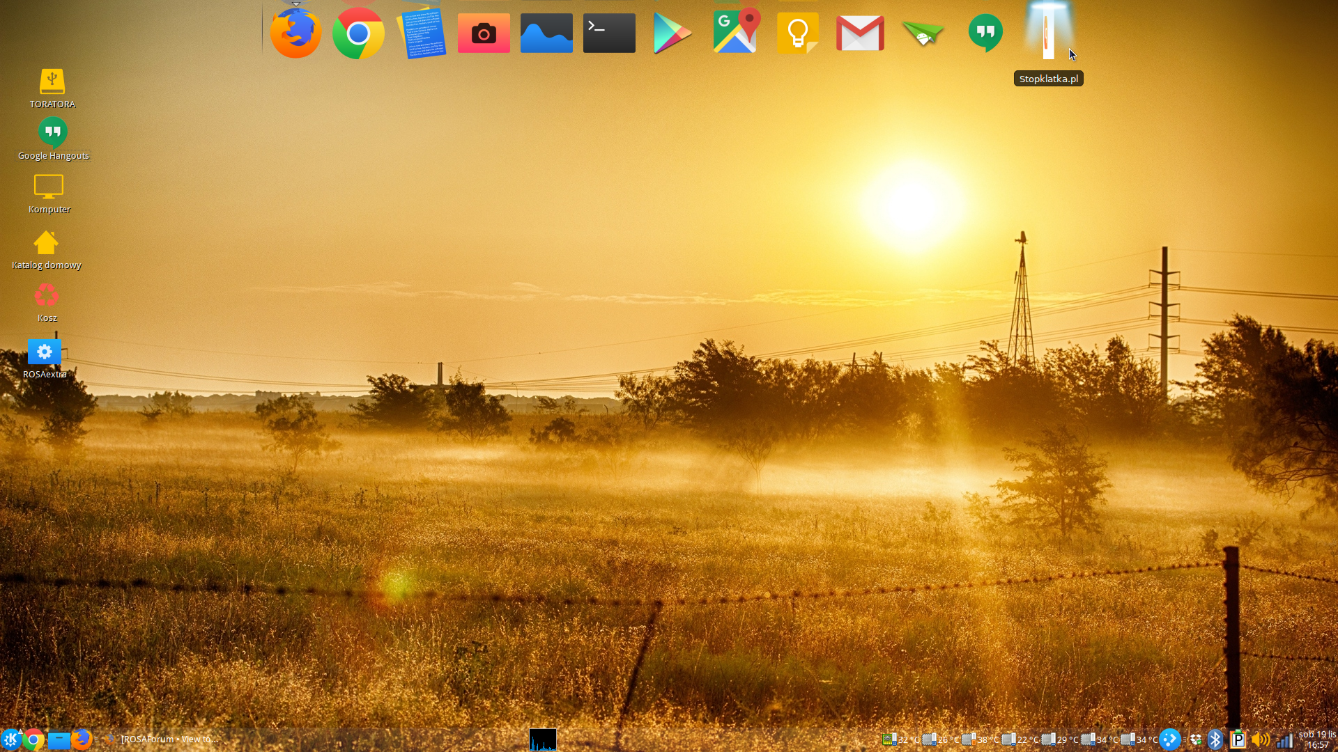Open Hangouts icon in the top dock
Image resolution: width=1338 pixels, height=752 pixels.
click(985, 33)
